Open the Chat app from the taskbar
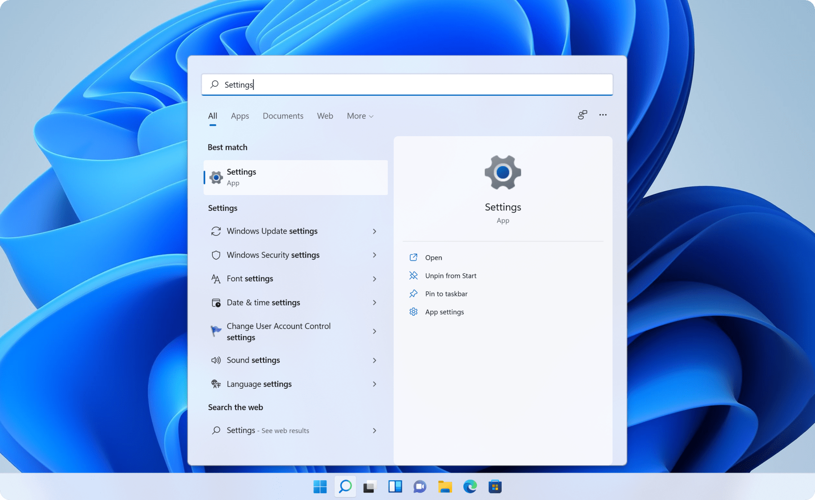Viewport: 815px width, 500px height. point(420,487)
